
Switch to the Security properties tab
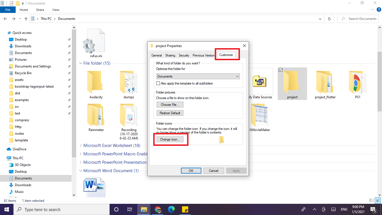pyautogui.click(x=184, y=55)
